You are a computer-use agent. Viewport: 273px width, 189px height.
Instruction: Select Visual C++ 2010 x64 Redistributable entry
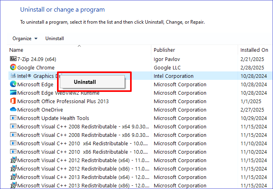click(x=83, y=143)
